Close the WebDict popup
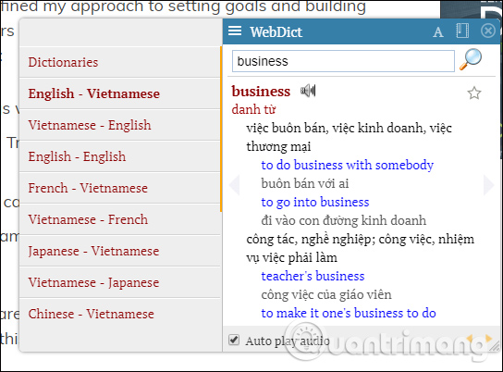The height and width of the screenshot is (372, 503). coord(488,31)
